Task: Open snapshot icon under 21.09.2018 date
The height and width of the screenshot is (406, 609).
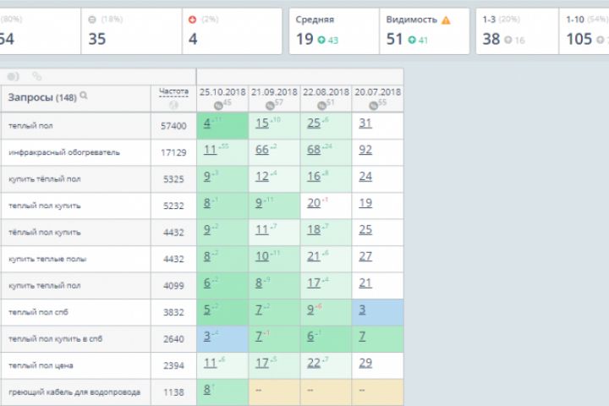Action: 270,105
